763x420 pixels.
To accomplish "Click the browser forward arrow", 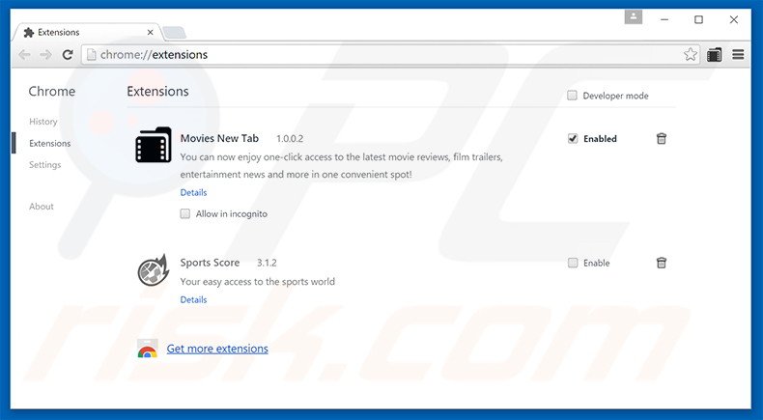I will (45, 55).
